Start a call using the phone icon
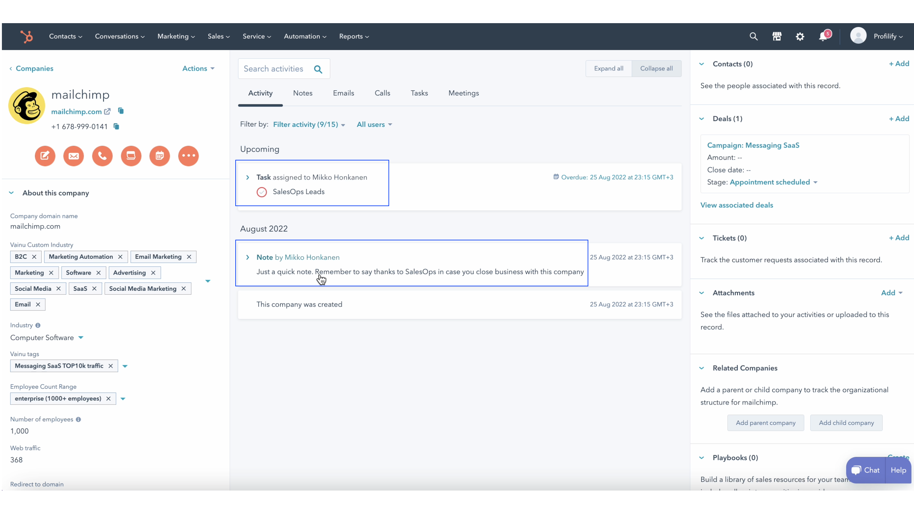914x514 pixels. pos(102,156)
